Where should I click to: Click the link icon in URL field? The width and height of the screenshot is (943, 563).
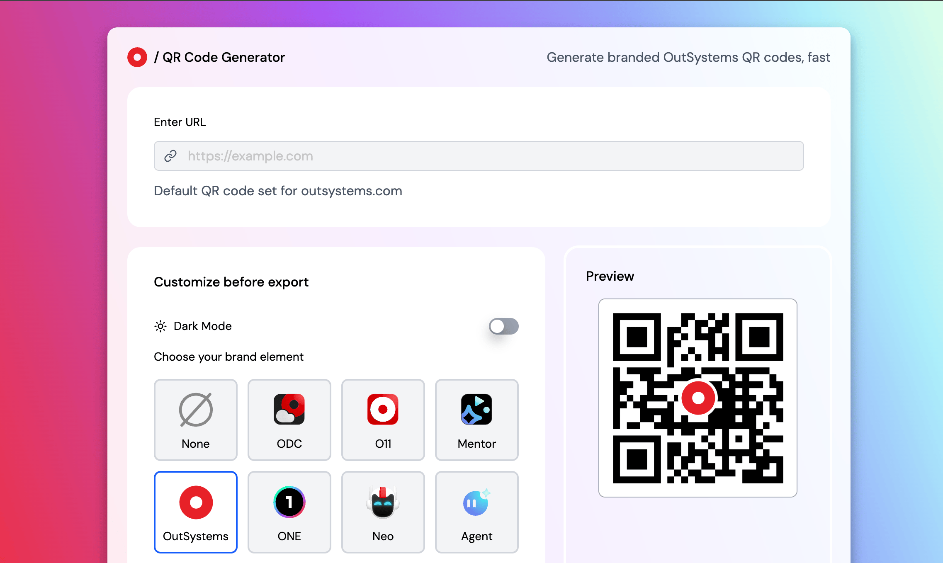170,156
